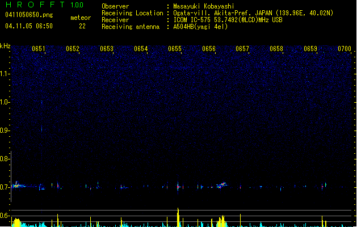Click the 'Observer' field label

[x=115, y=6]
